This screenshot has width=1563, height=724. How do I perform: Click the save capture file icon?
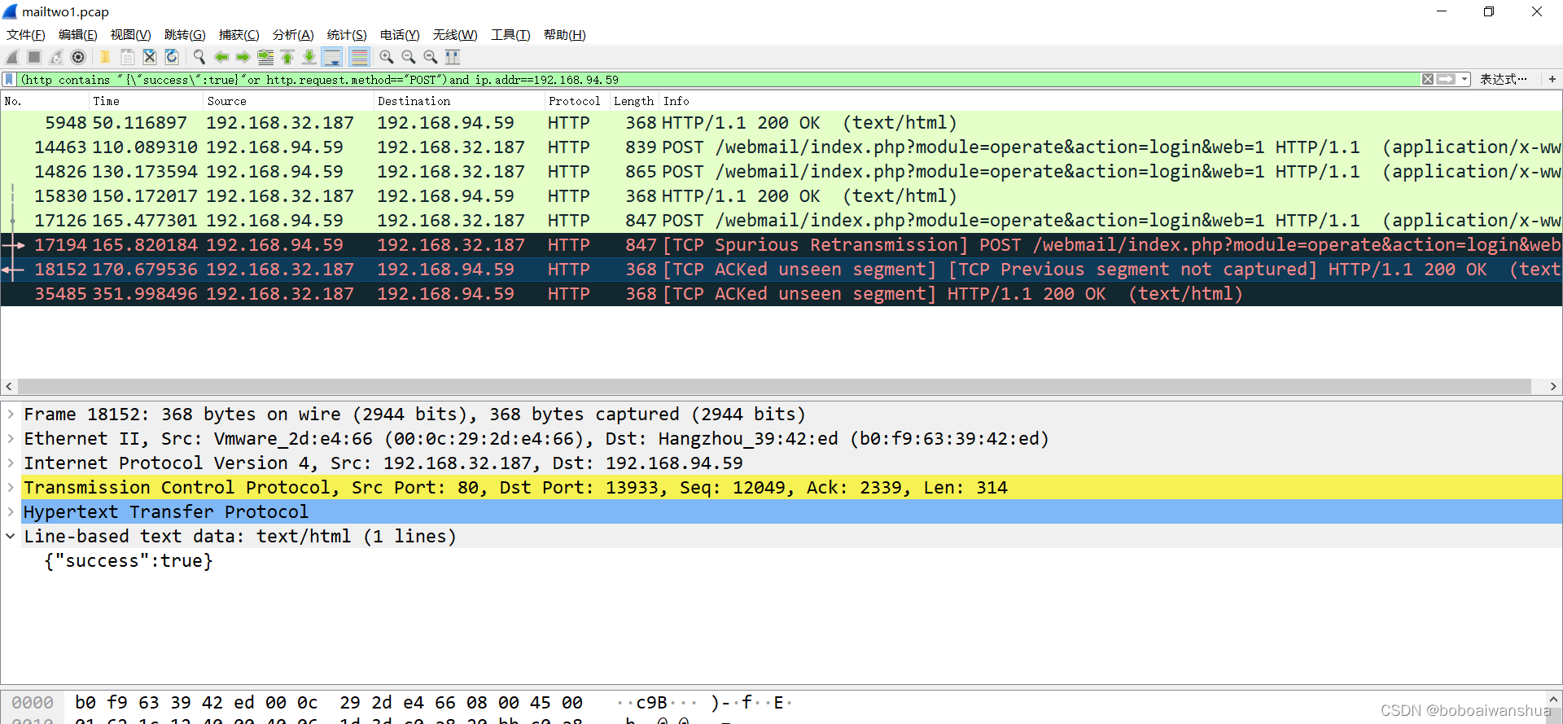click(127, 57)
